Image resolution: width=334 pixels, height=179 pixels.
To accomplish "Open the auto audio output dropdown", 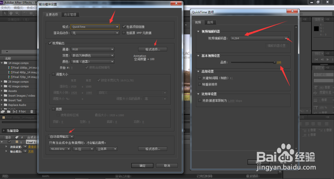I will 61,137.
